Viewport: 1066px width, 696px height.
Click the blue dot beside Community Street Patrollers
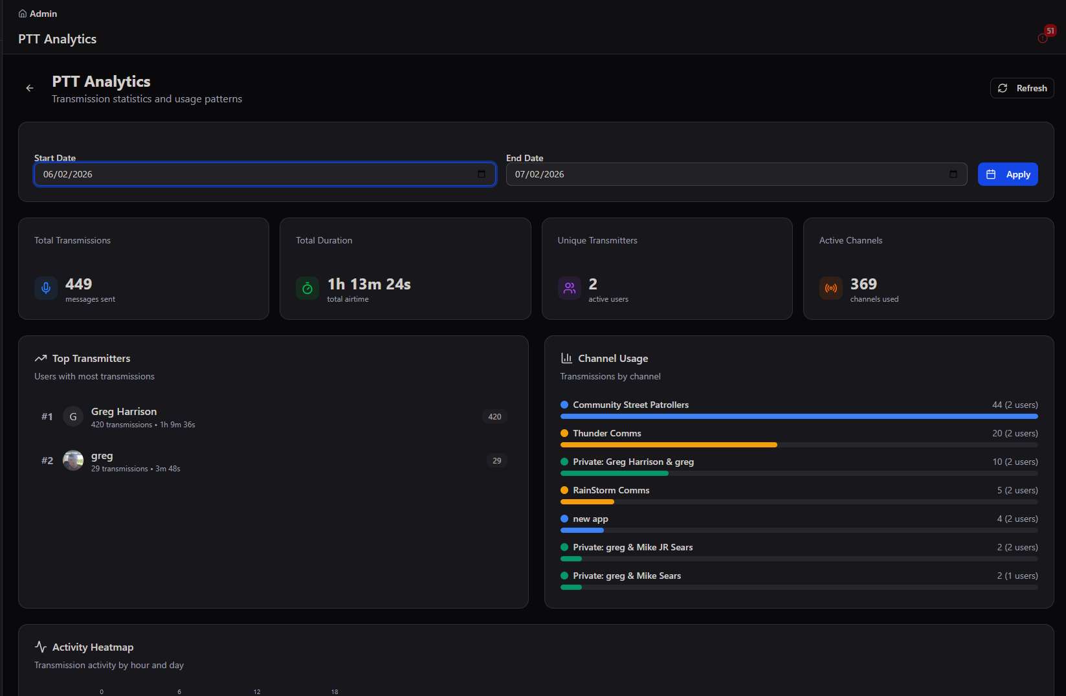[x=564, y=405]
